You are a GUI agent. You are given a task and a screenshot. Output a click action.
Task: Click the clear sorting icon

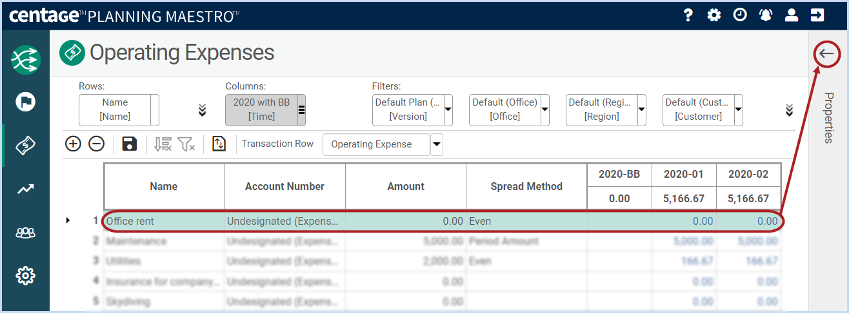(163, 144)
